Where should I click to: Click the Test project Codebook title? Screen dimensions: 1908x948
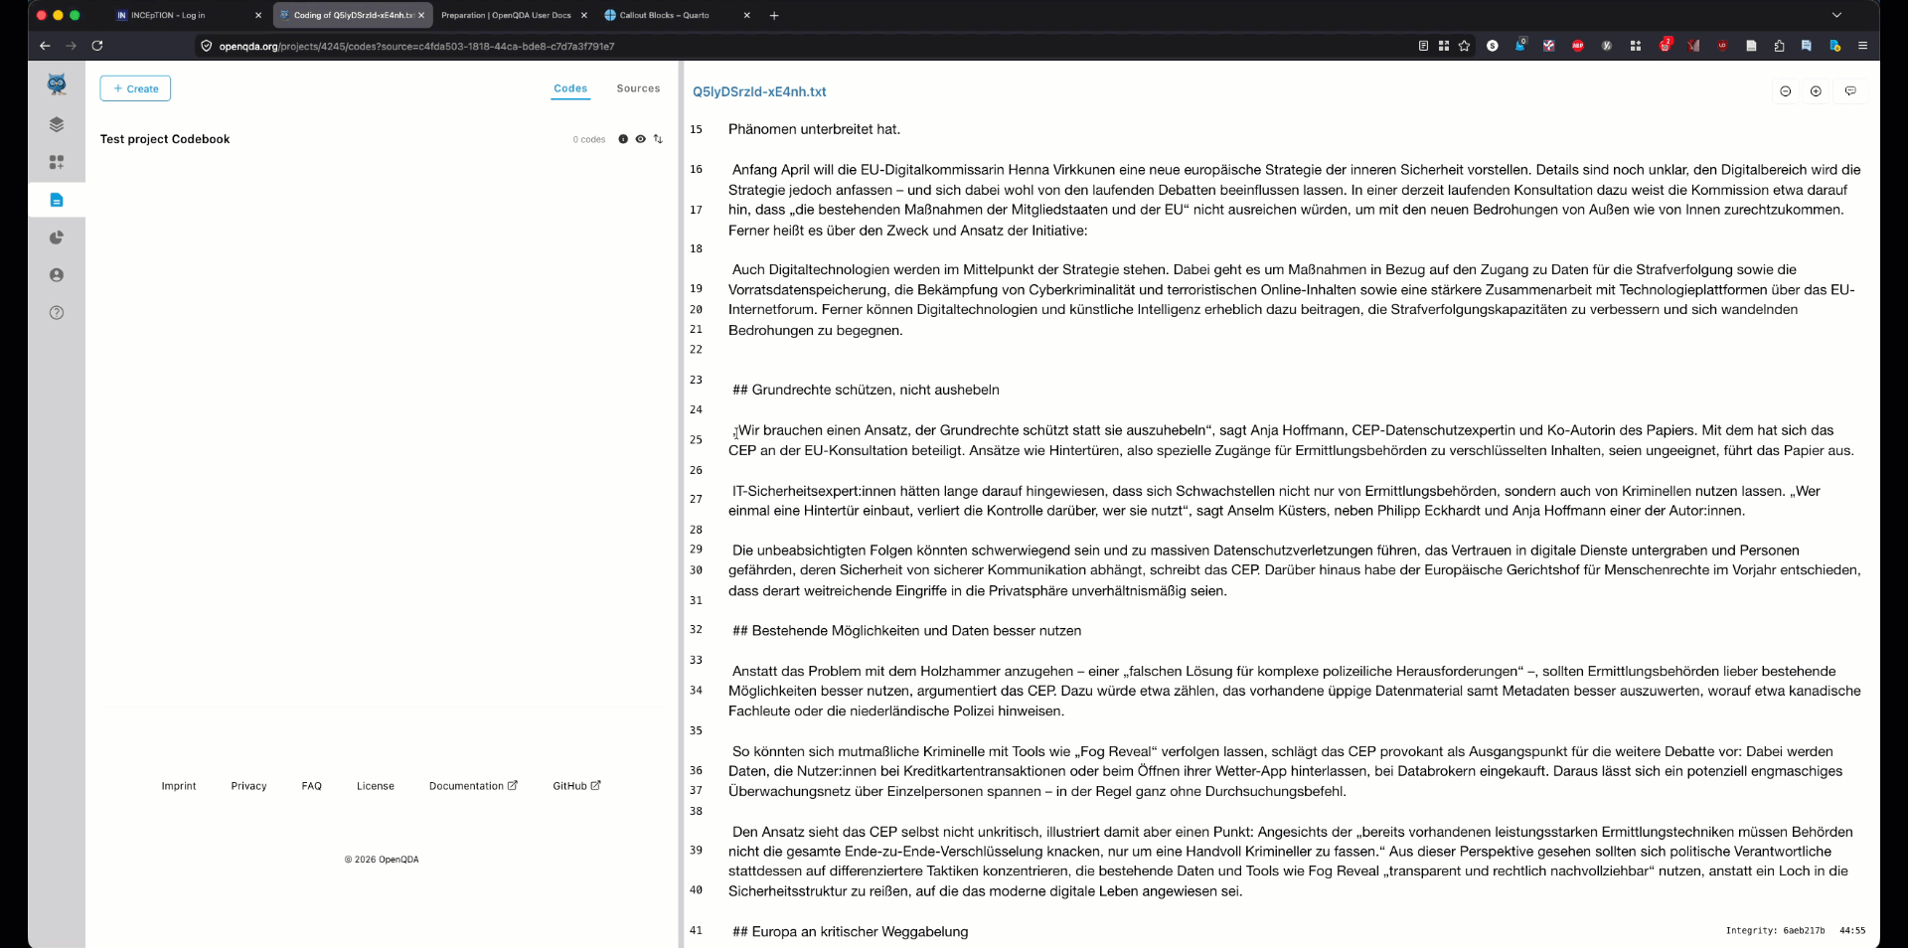pos(165,139)
